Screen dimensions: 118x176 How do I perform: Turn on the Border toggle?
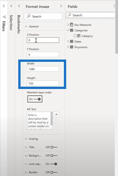pyautogui.click(x=54, y=172)
